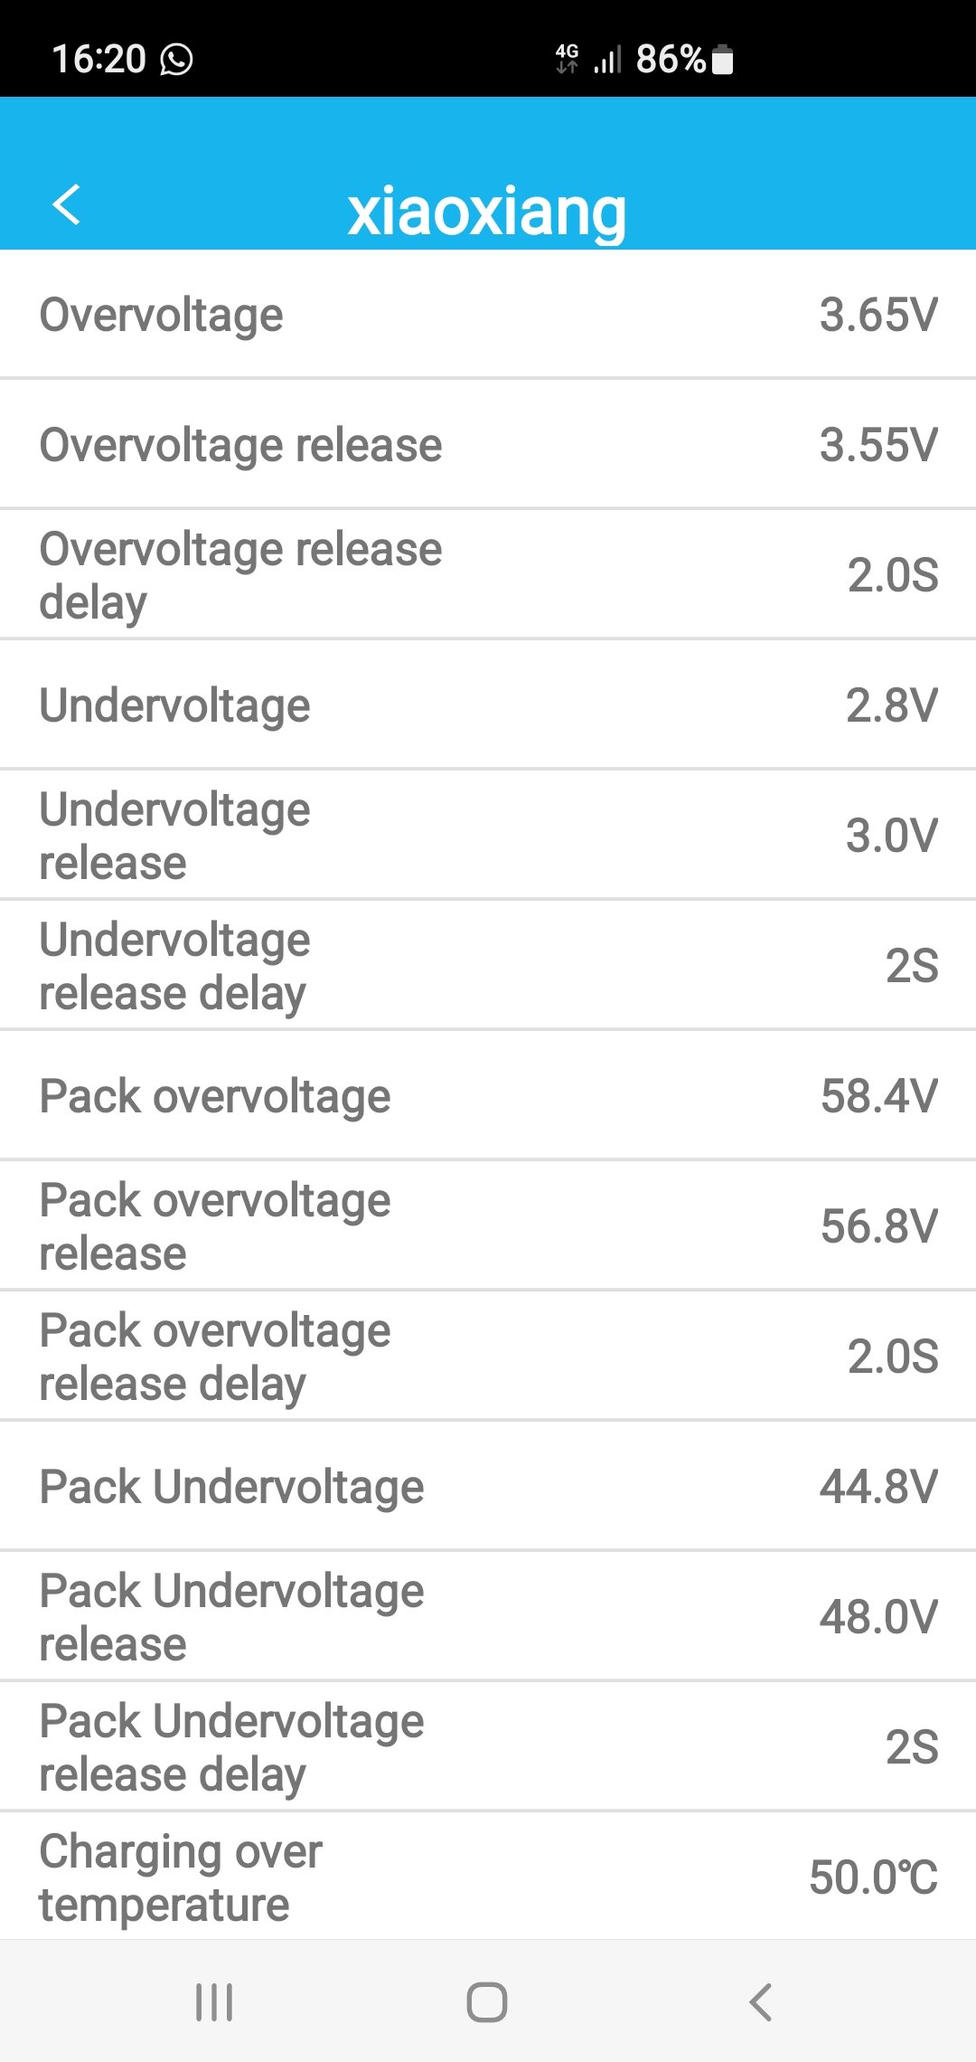Select the Undervoltage 2.8V row
Image resolution: width=976 pixels, height=2062 pixels.
point(488,705)
